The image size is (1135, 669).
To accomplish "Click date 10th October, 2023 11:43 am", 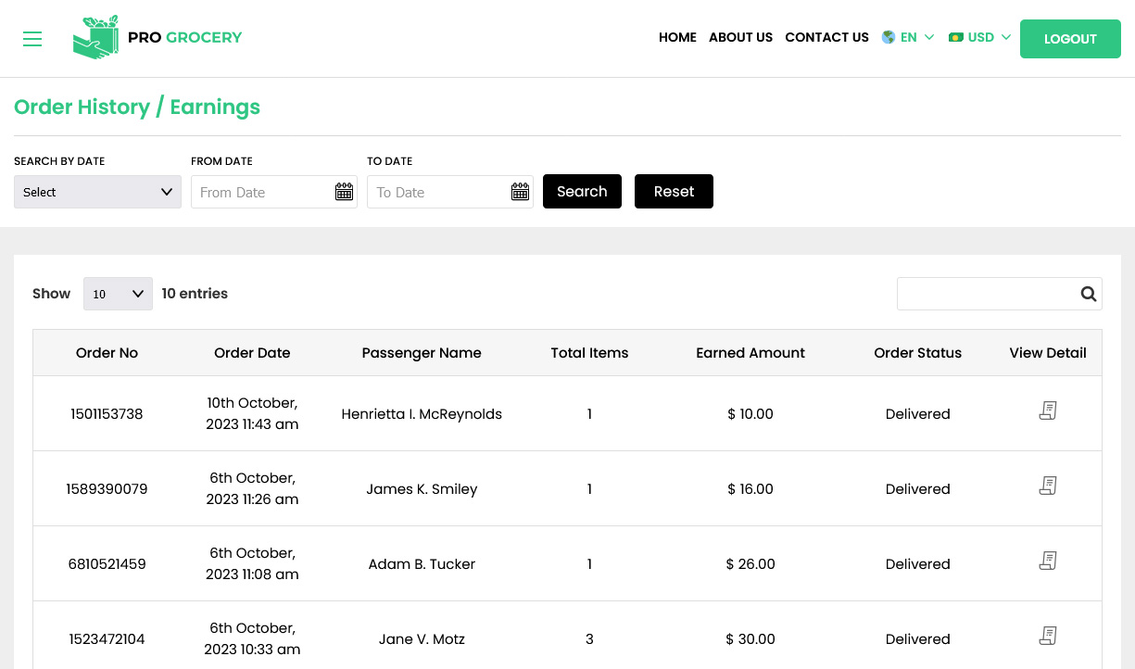I will click(x=252, y=414).
